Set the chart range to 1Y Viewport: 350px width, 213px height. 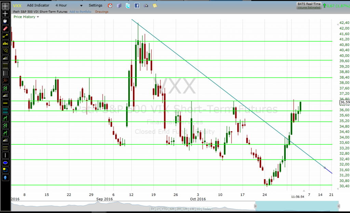pos(158,209)
